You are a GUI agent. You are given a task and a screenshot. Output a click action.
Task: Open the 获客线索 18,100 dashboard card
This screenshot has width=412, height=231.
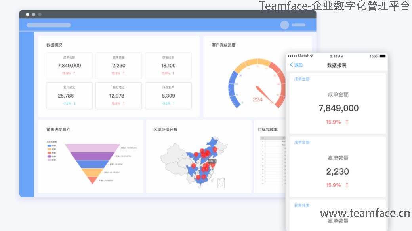click(x=168, y=66)
